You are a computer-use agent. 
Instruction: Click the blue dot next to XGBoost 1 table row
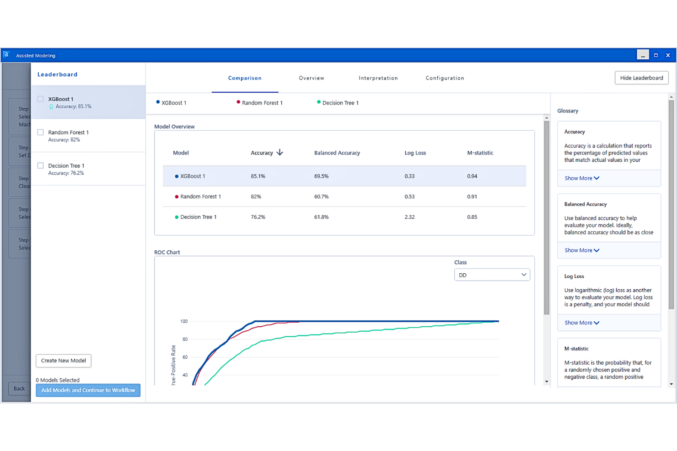(176, 176)
